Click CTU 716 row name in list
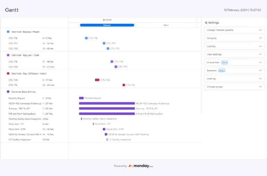 (13, 85)
